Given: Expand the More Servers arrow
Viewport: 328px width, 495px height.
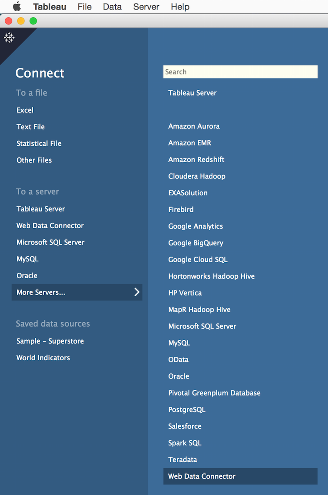Looking at the screenshot, I should 137,292.
